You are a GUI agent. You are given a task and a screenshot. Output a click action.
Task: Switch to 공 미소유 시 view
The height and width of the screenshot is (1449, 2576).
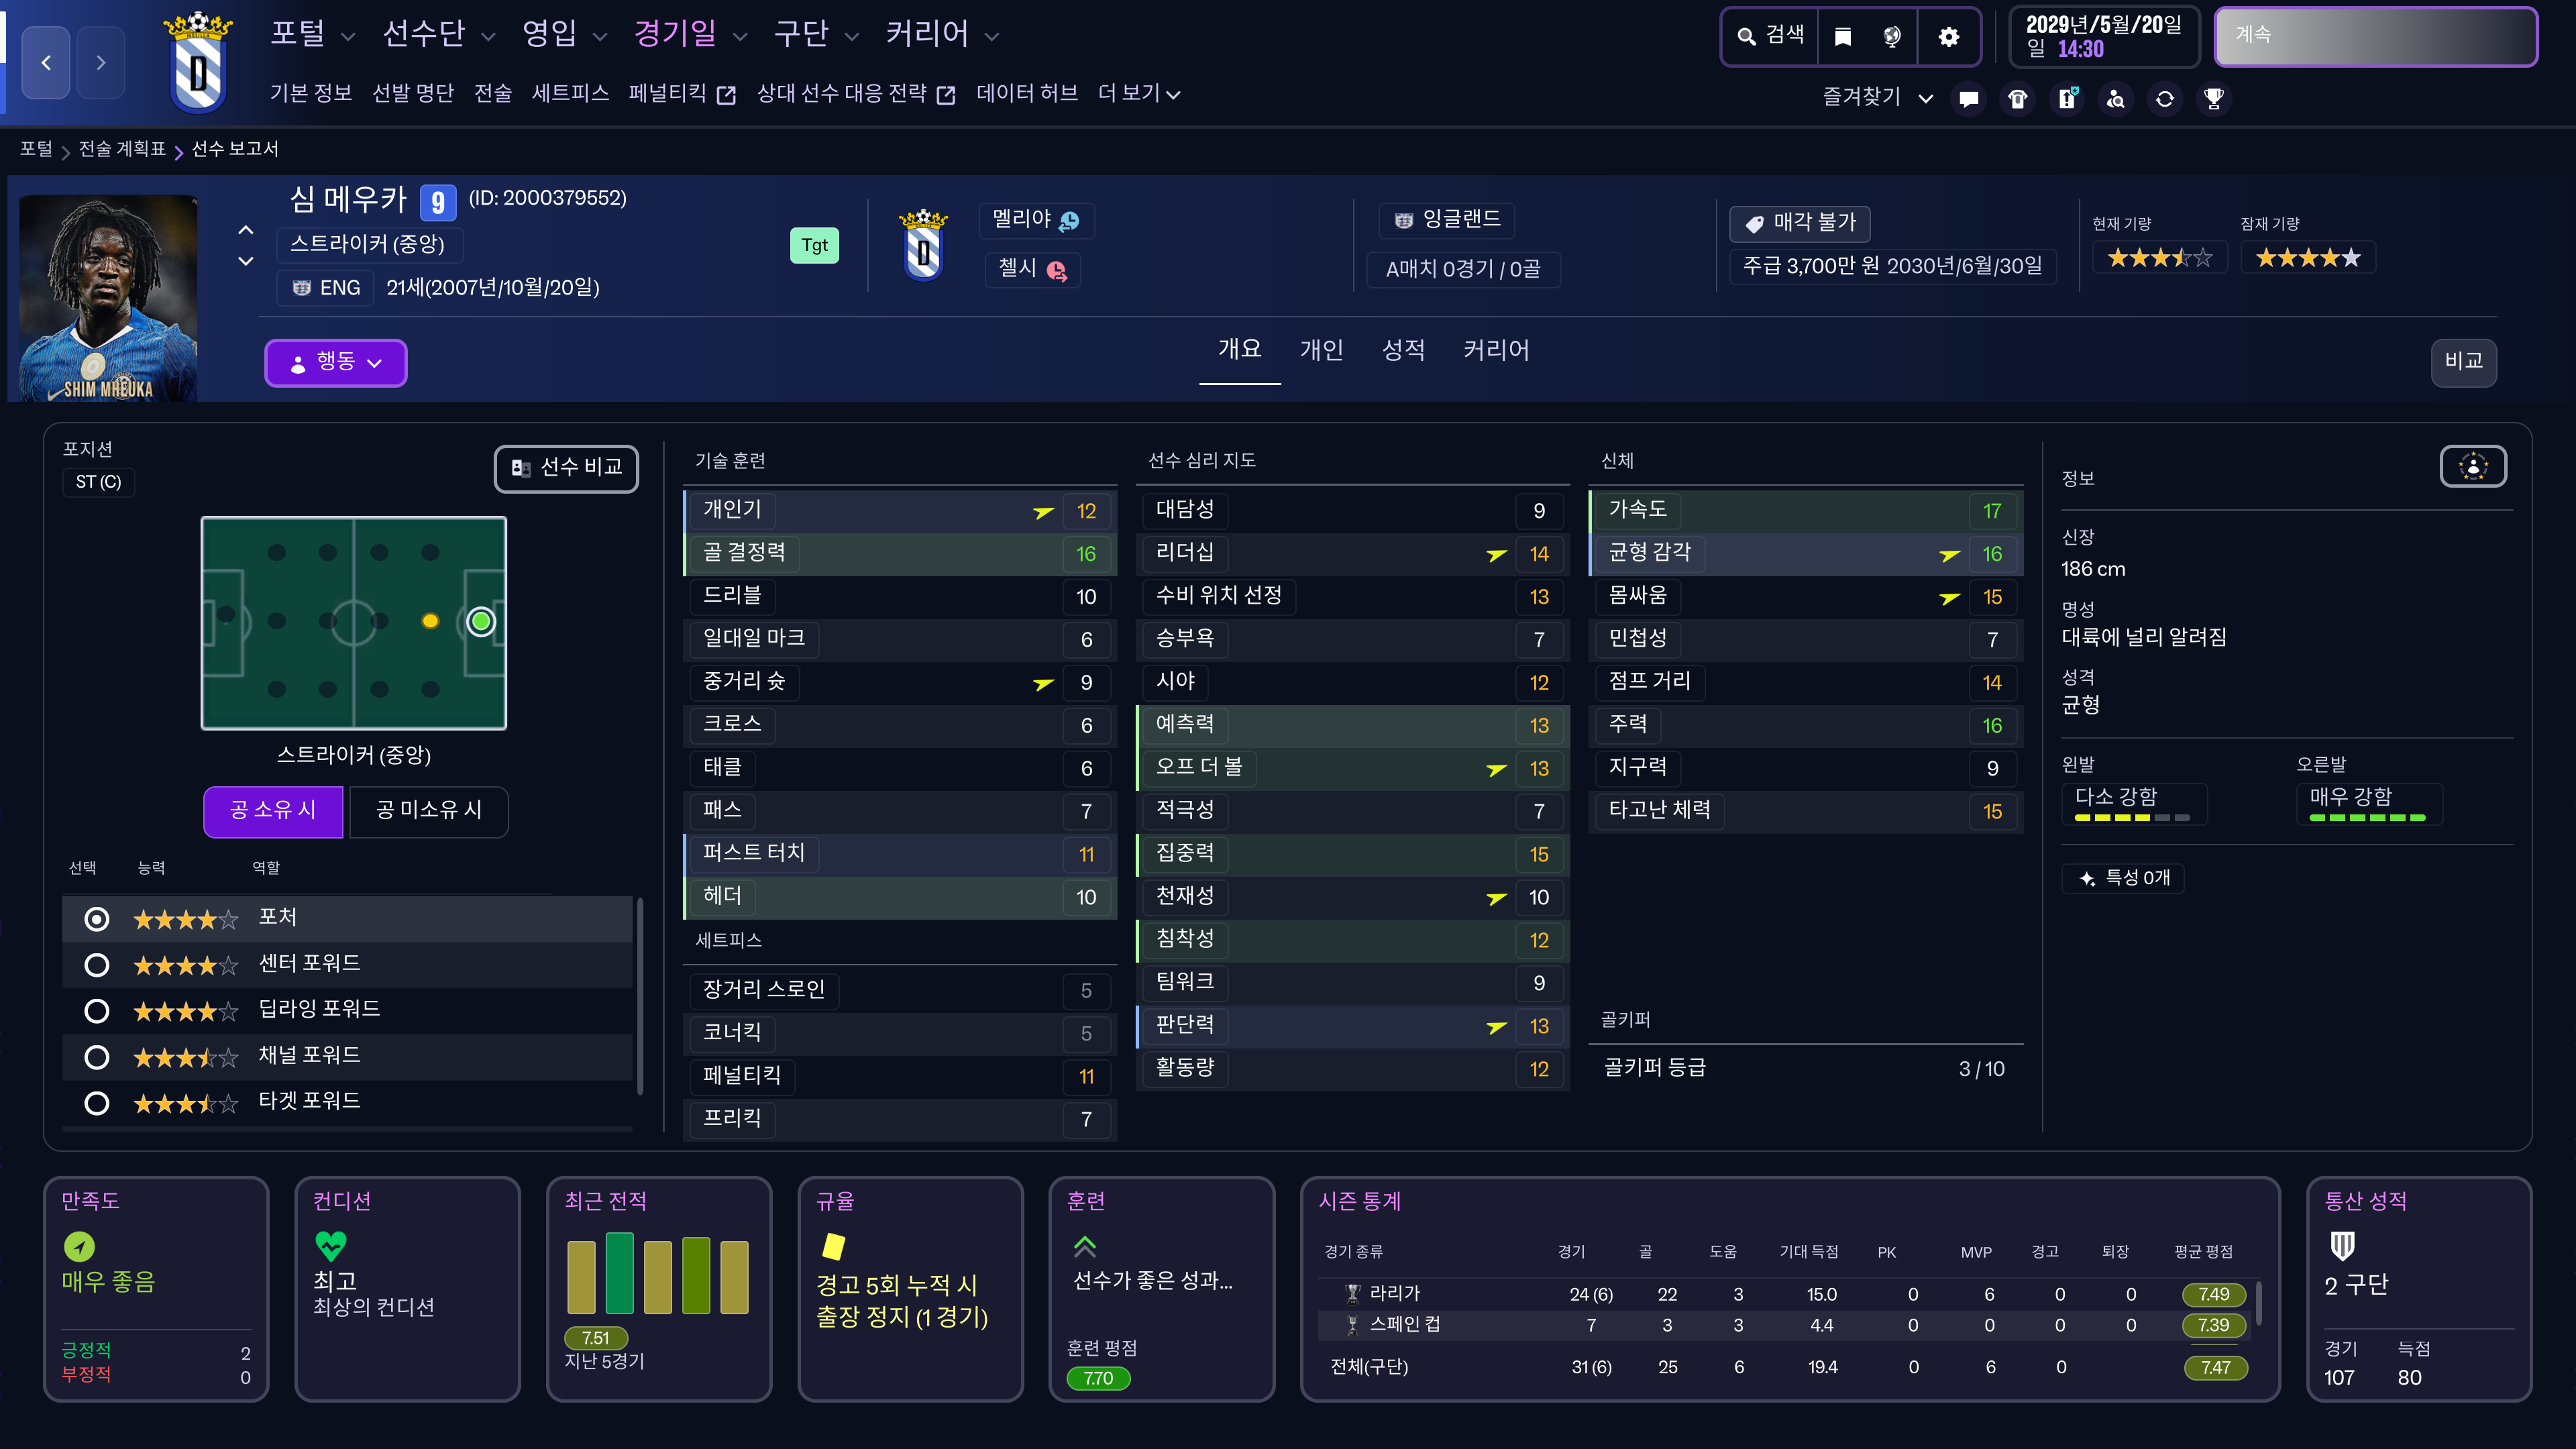(428, 811)
